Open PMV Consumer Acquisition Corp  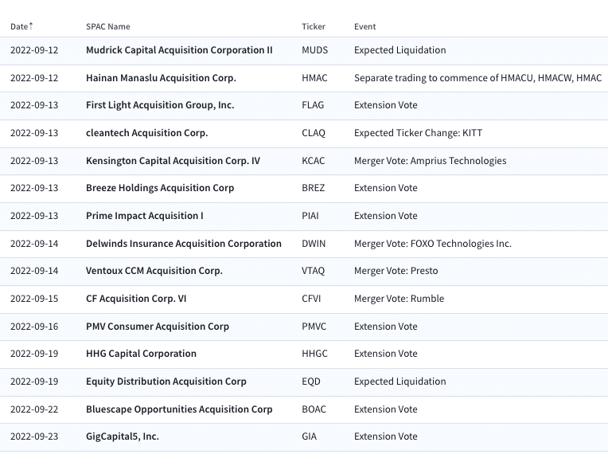[x=158, y=327]
